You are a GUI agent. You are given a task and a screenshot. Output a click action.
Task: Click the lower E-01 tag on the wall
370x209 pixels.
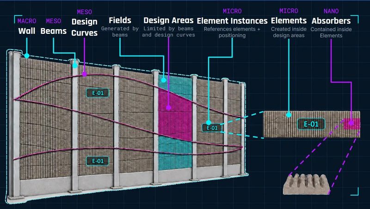tap(98, 161)
